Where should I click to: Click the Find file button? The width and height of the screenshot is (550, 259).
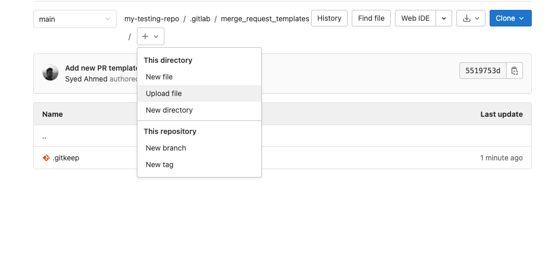tap(372, 19)
